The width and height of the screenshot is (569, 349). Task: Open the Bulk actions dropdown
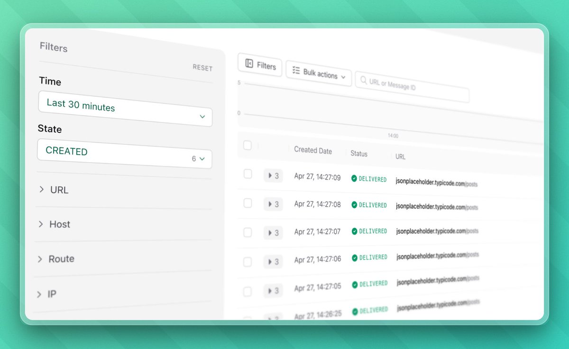click(x=319, y=73)
